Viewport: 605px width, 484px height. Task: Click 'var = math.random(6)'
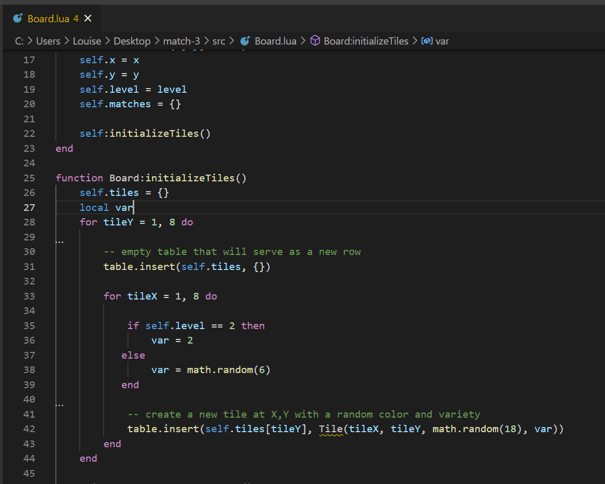click(x=210, y=370)
